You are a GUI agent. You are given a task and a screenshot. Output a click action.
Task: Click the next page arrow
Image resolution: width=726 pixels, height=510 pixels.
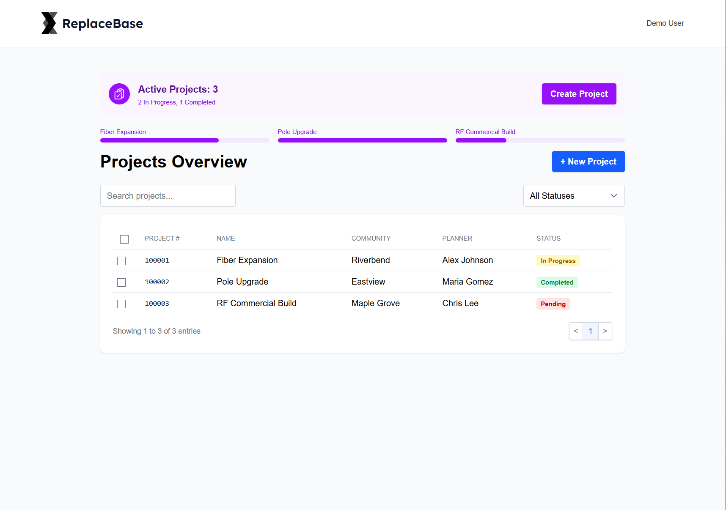[x=605, y=331]
